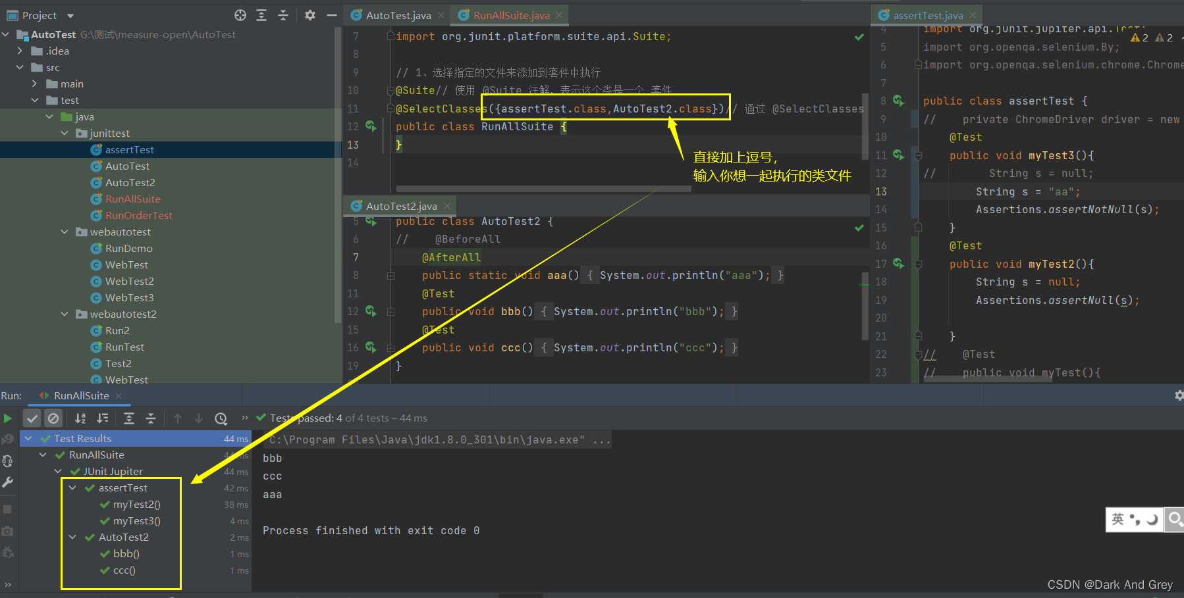The width and height of the screenshot is (1184, 598).
Task: Close the AutoTest.java tab
Action: point(441,15)
